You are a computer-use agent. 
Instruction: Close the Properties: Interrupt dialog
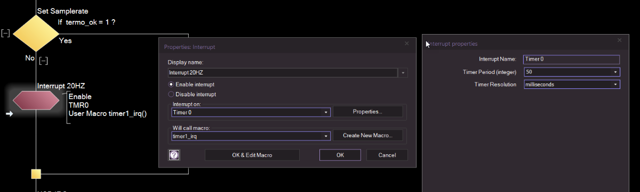[407, 43]
